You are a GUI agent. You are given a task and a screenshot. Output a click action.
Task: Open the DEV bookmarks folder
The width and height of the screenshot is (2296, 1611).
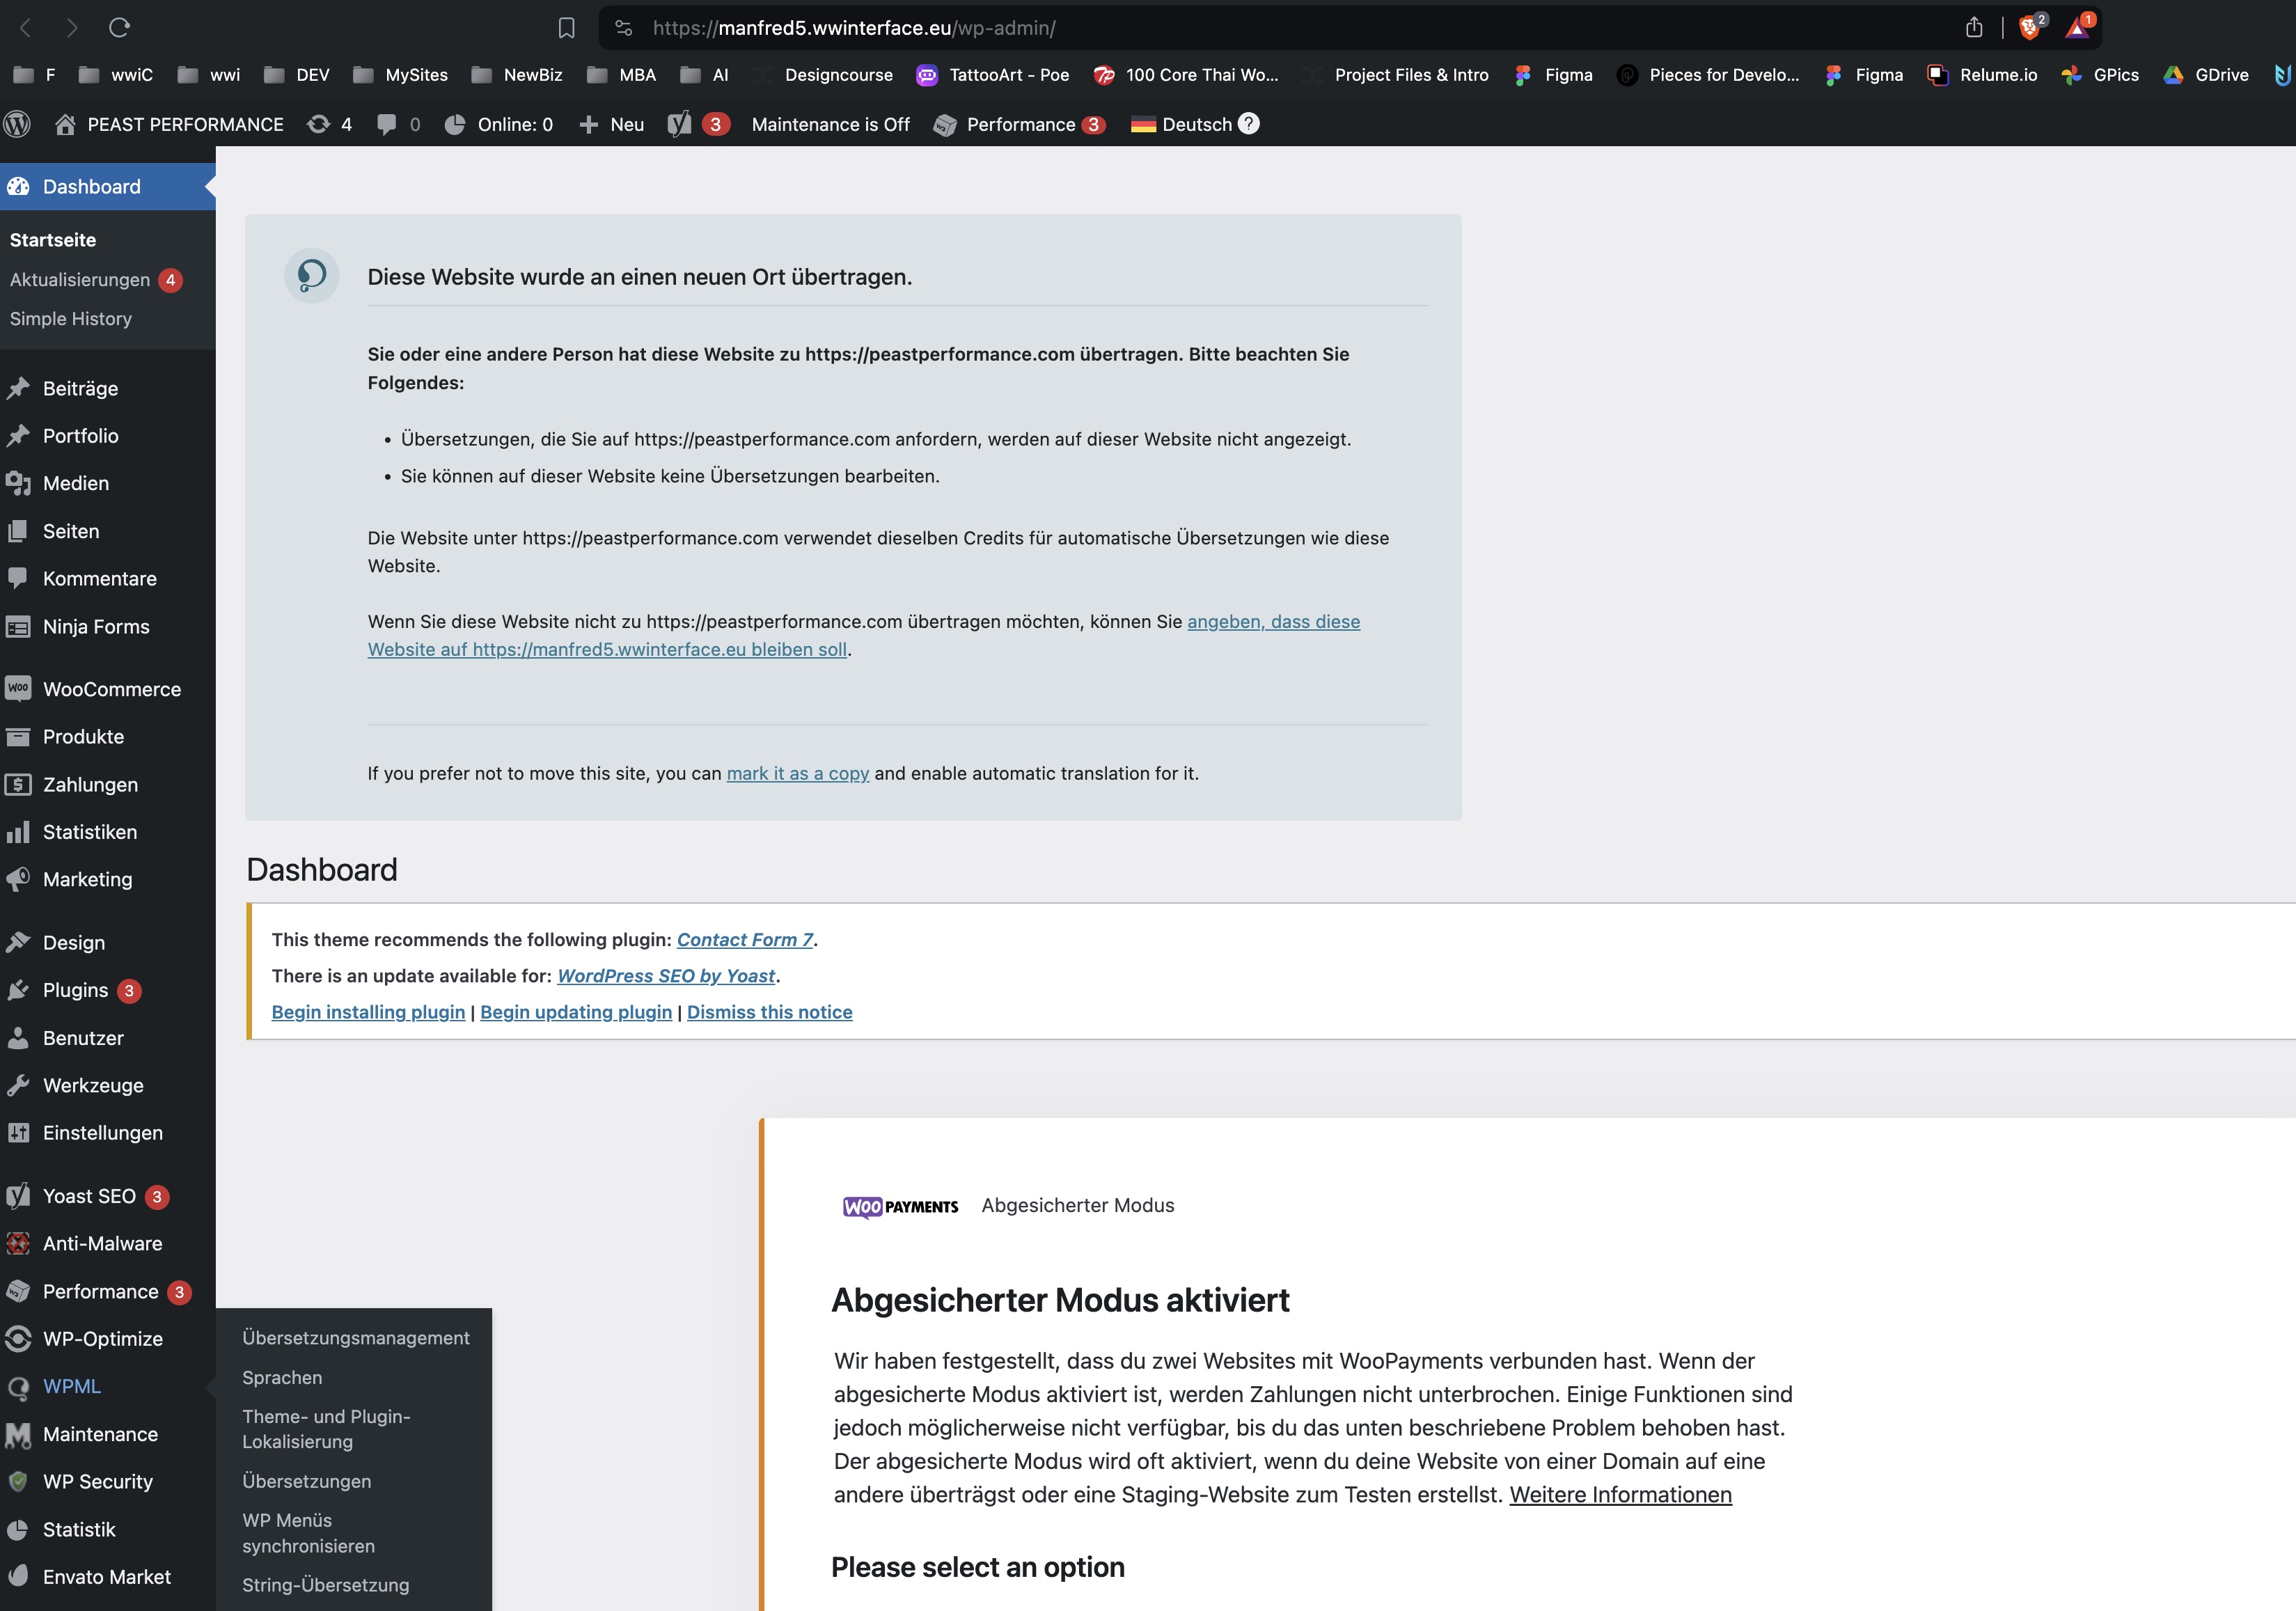pyautogui.click(x=296, y=75)
